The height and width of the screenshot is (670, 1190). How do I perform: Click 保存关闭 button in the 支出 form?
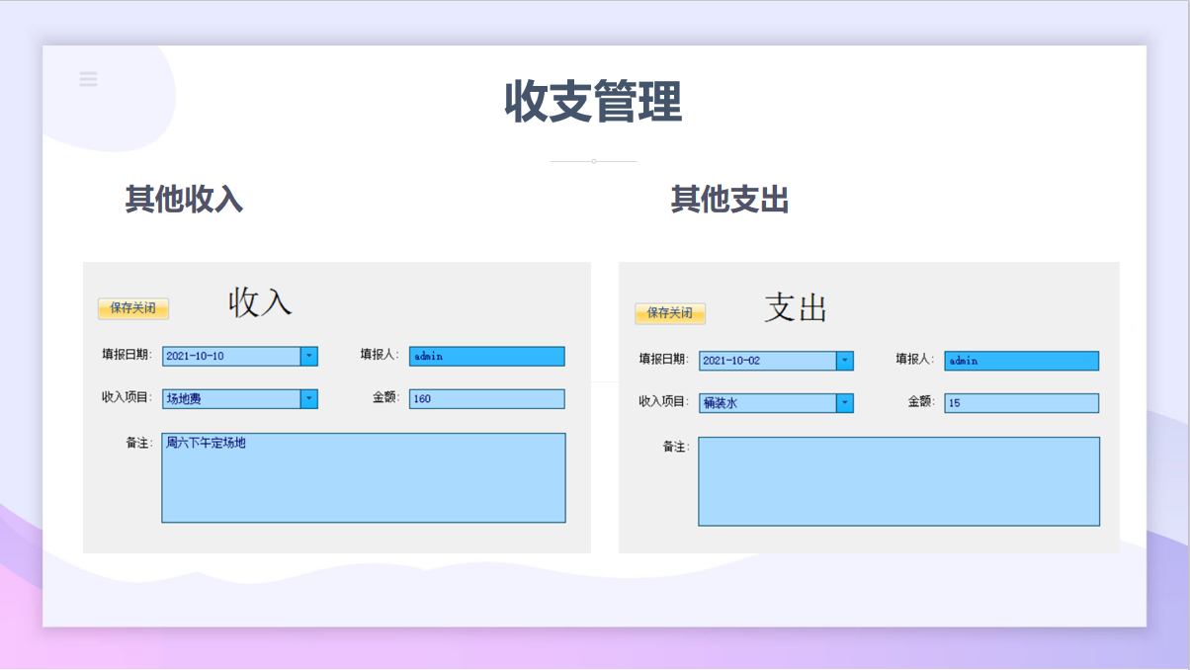[670, 313]
